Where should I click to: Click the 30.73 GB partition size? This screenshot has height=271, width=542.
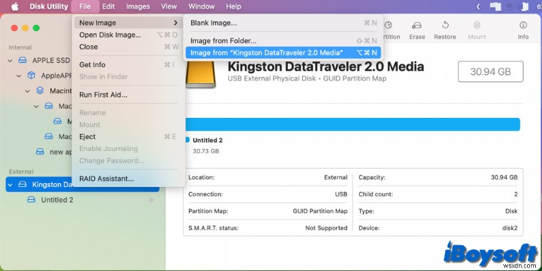coord(206,151)
